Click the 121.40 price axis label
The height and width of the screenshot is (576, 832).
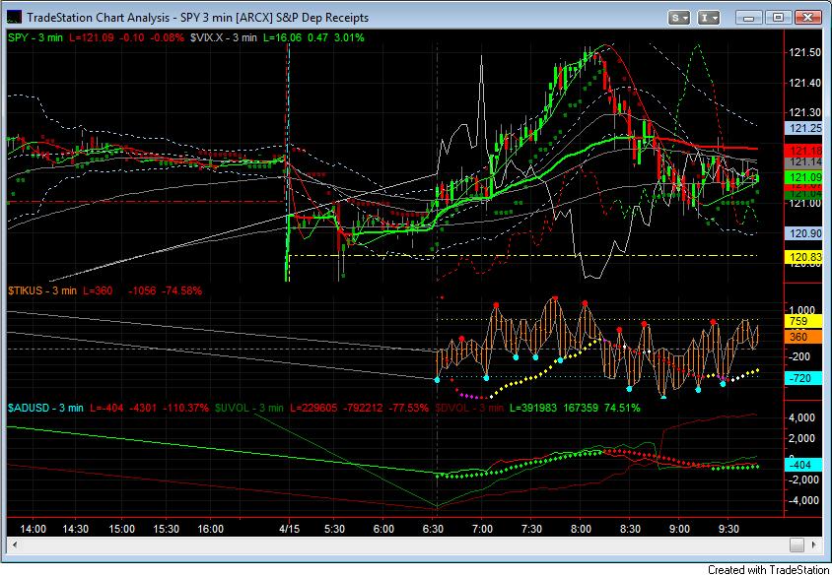tap(805, 83)
